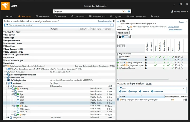Click the search settings gear icon
190x122 pixels.
(129, 11)
